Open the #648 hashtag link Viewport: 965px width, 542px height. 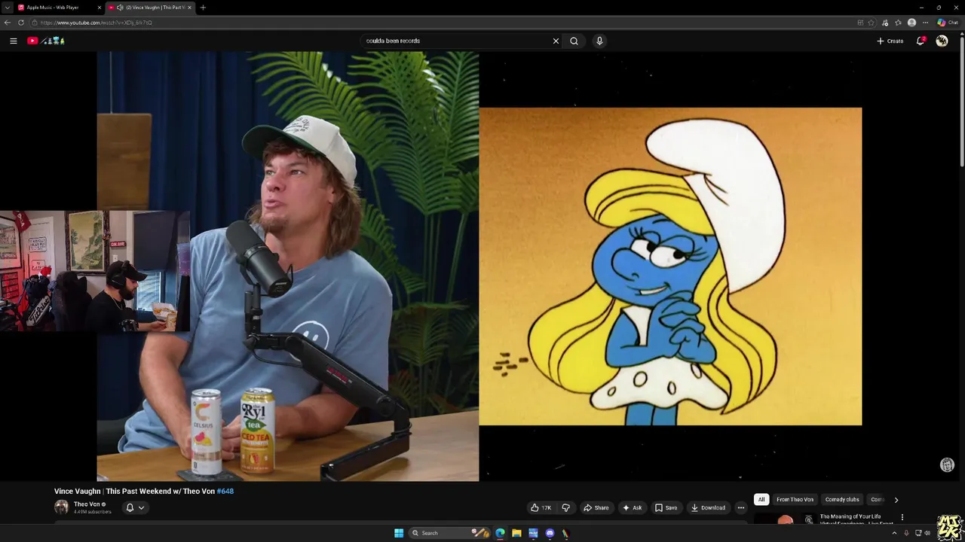[225, 491]
